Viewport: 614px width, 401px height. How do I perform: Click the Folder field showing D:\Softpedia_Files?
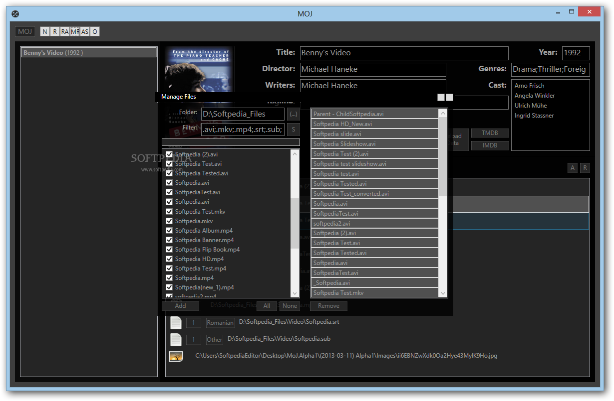point(243,114)
